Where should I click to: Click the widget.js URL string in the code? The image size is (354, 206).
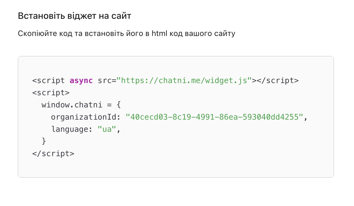(184, 81)
